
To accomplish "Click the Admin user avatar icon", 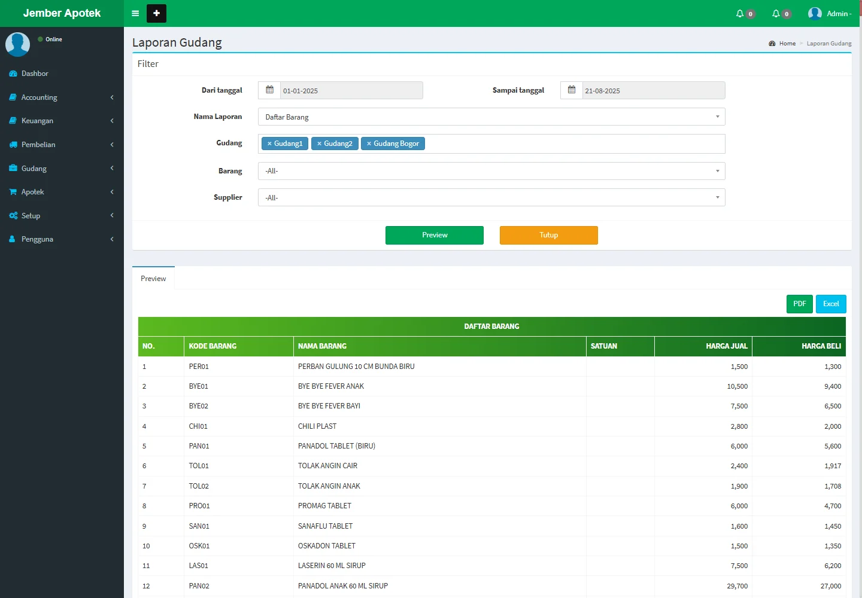I will 815,13.
